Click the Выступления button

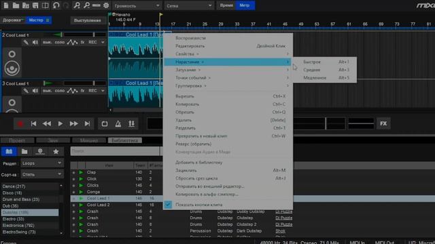(x=88, y=20)
